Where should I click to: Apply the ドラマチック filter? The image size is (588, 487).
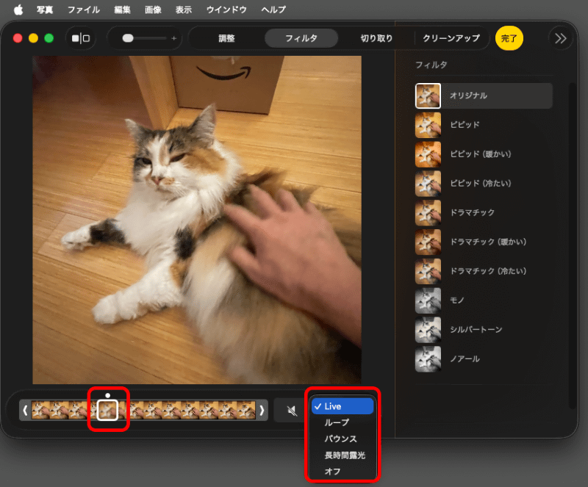[484, 212]
